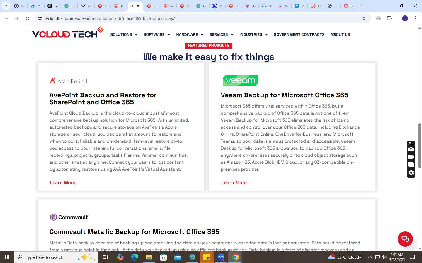Click the Veeam Backup for Microsoft Office 365 heading
The image size is (422, 263).
[x=284, y=95]
